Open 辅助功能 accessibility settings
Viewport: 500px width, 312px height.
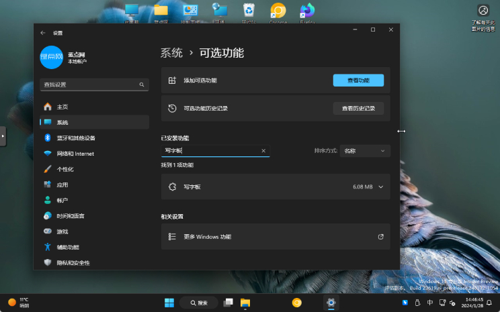pos(68,247)
